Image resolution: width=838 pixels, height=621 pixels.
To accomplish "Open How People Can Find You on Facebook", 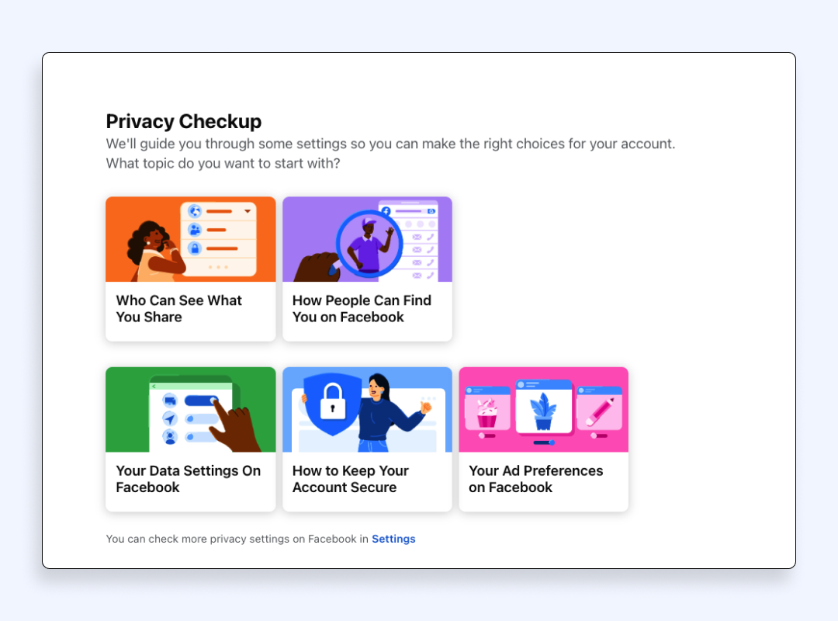I will (x=362, y=309).
